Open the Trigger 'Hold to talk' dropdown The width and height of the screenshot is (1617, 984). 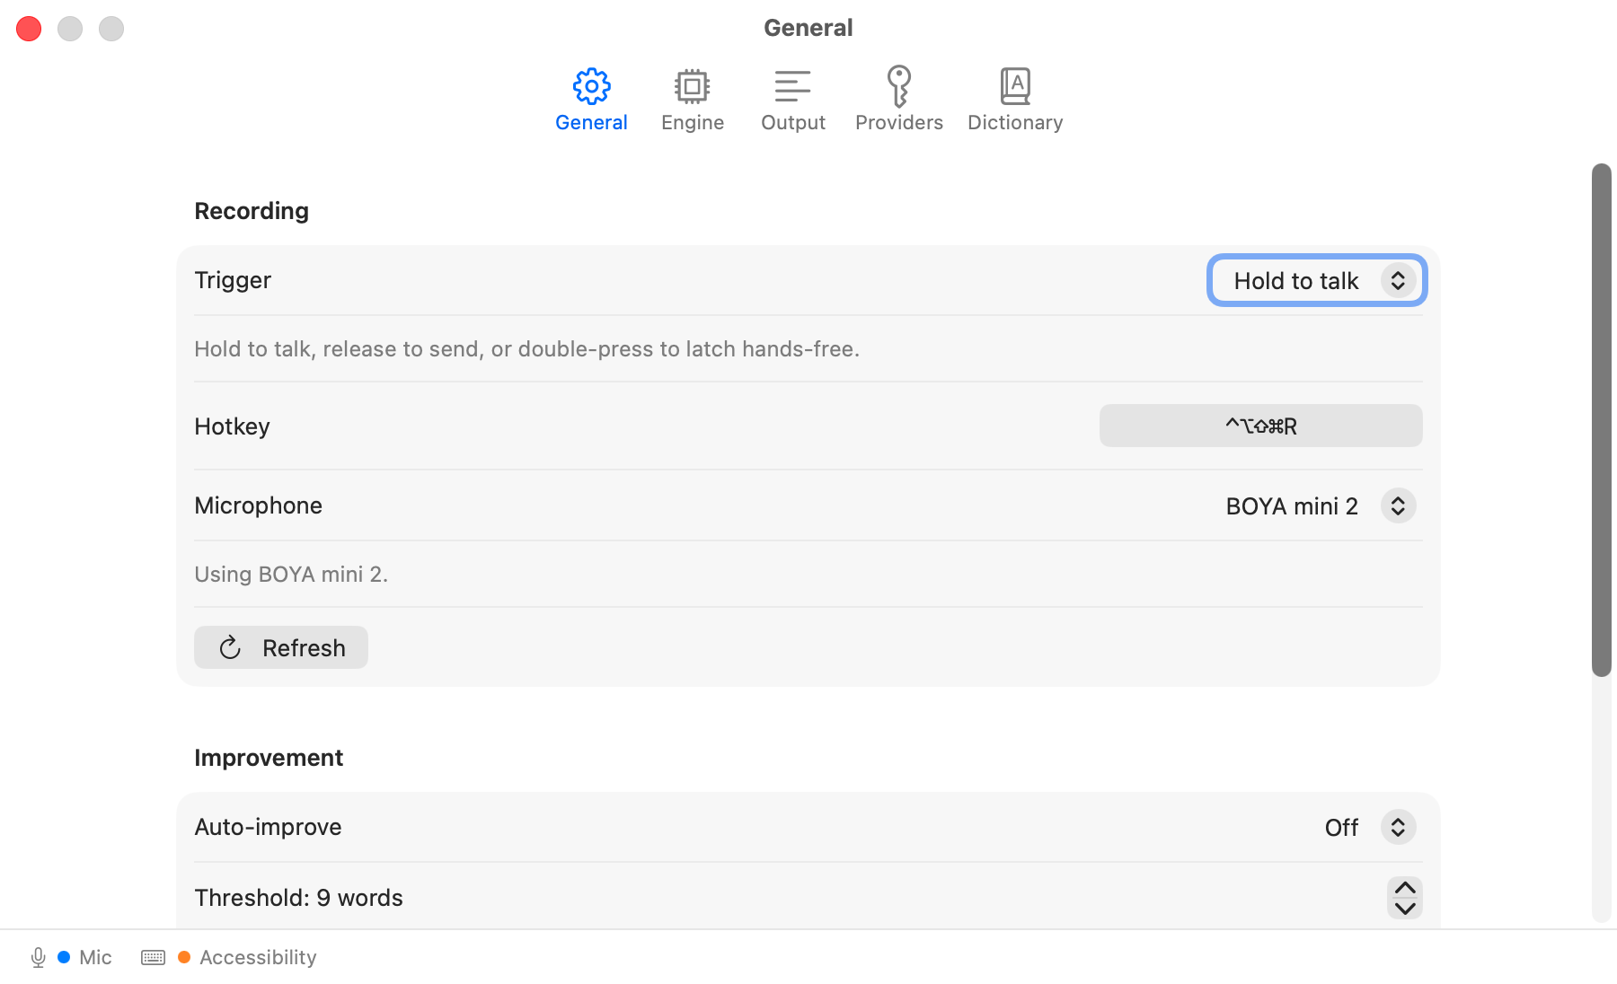tap(1317, 280)
